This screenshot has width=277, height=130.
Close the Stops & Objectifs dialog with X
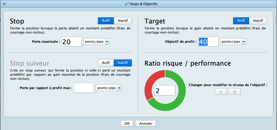point(4,4)
